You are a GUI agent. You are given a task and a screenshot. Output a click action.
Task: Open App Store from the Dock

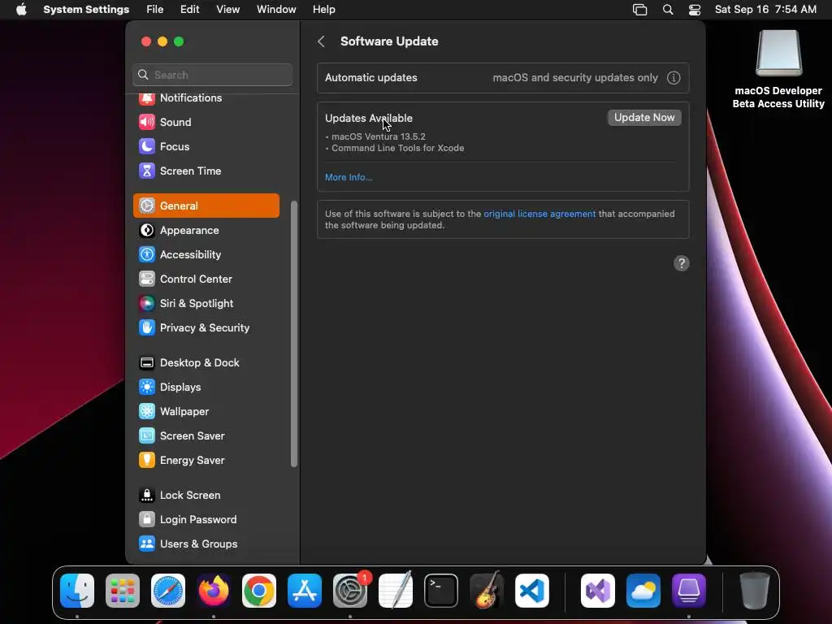click(305, 591)
